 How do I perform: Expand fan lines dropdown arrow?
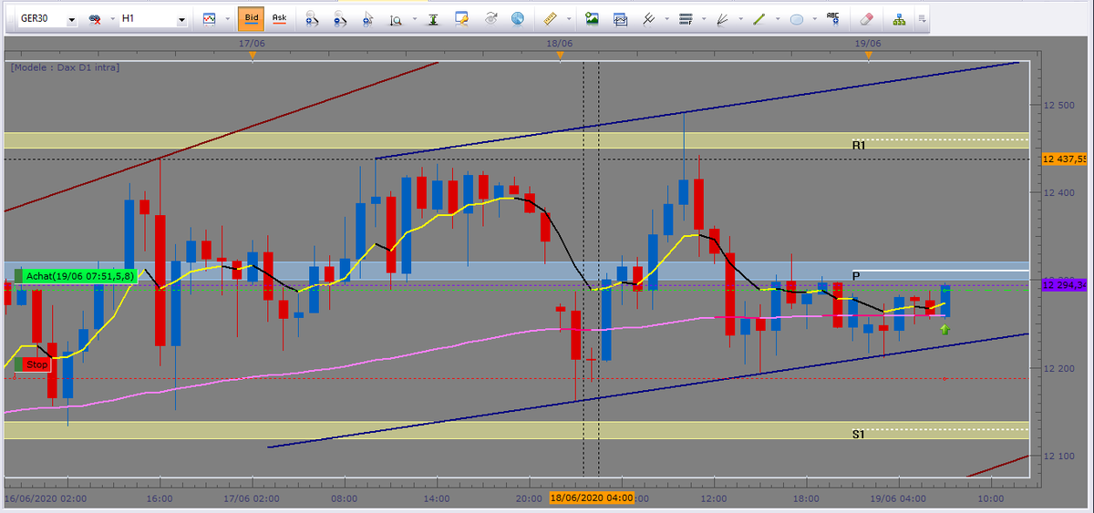739,19
